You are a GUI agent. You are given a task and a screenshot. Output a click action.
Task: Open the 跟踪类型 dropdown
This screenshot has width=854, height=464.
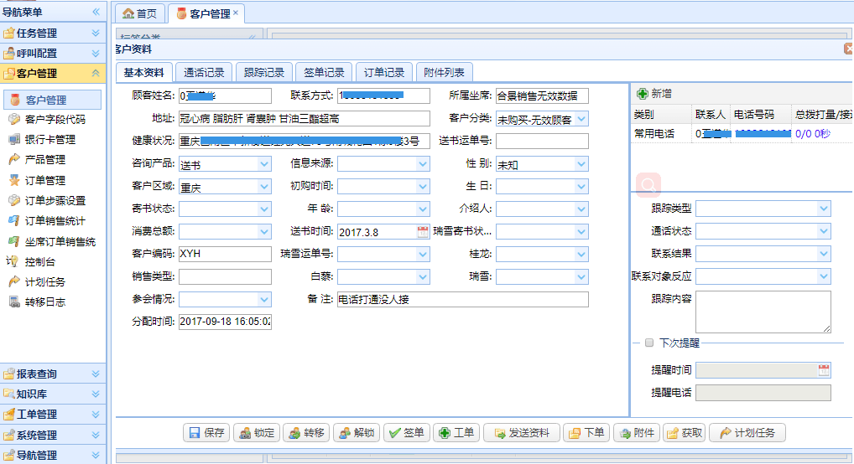coord(824,209)
